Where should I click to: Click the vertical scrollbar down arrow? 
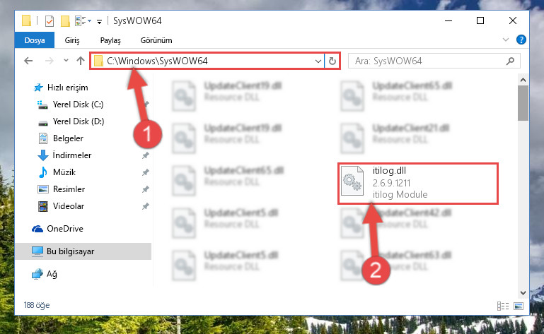tap(523, 293)
